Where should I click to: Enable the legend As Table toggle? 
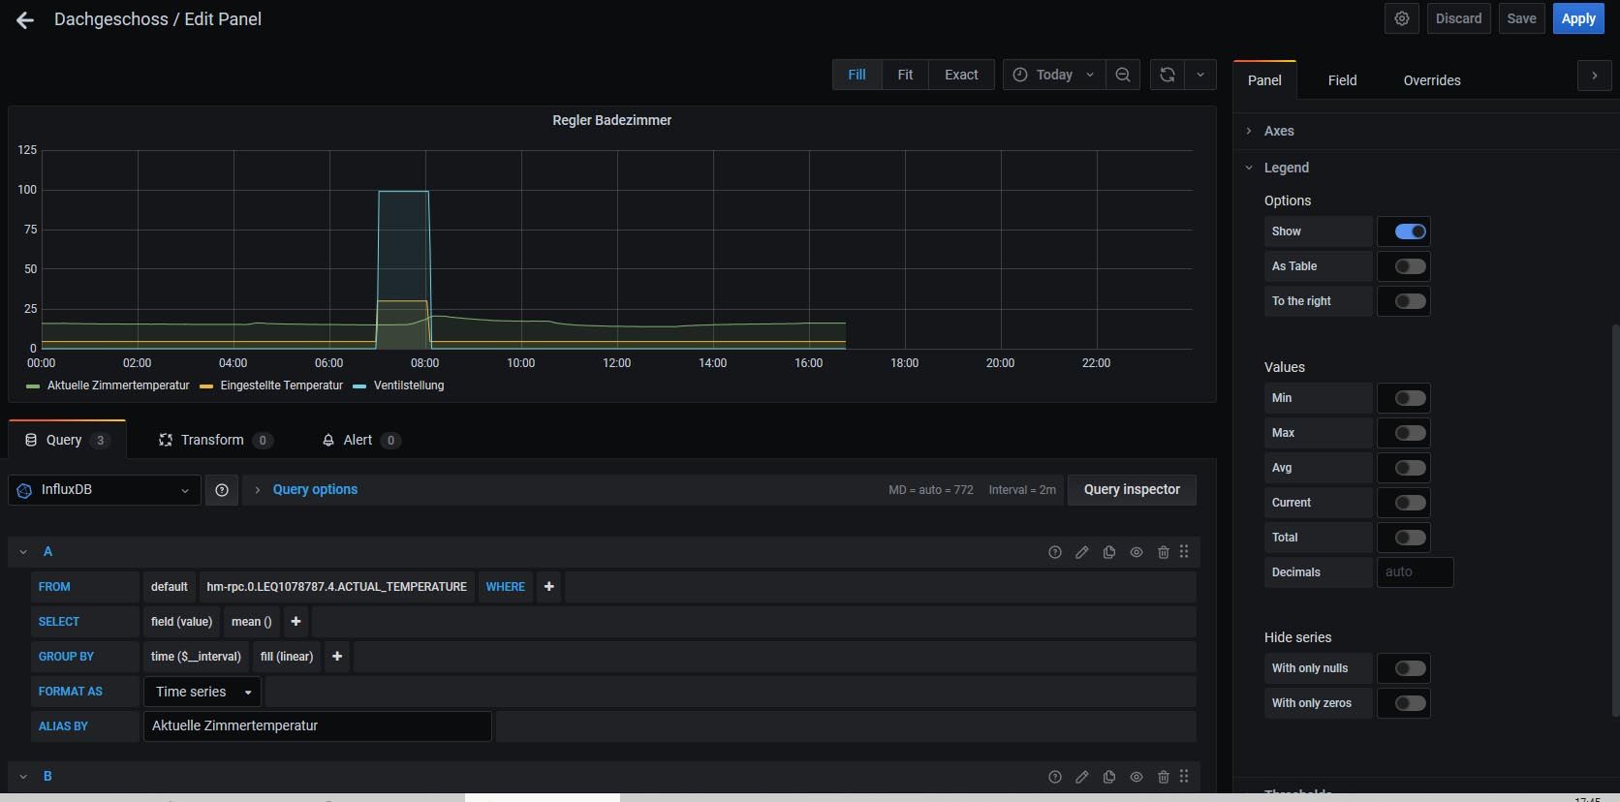tap(1410, 266)
